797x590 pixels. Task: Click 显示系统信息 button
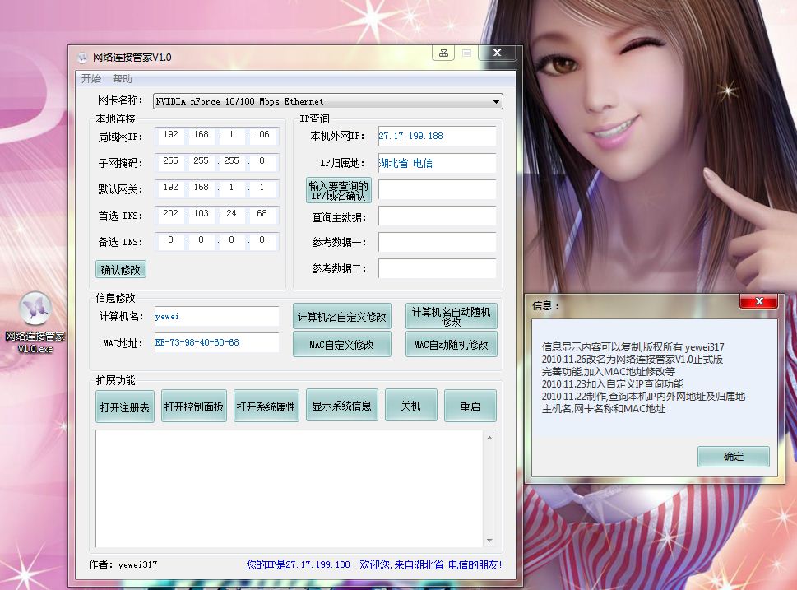[341, 406]
